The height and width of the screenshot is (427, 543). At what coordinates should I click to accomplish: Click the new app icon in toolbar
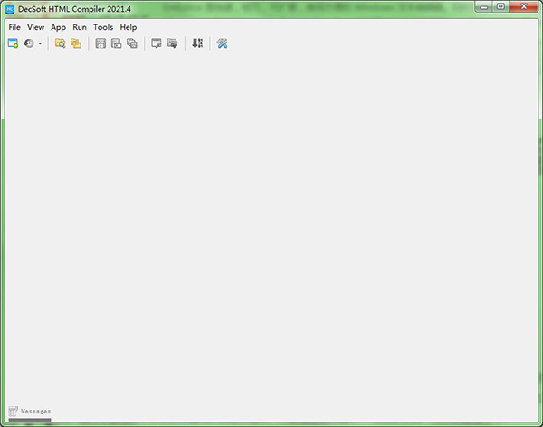click(13, 43)
